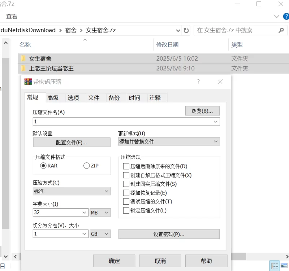This screenshot has height=271, width=289.
Task: Click the search magnifier icon in Explorer
Action: [281, 30]
